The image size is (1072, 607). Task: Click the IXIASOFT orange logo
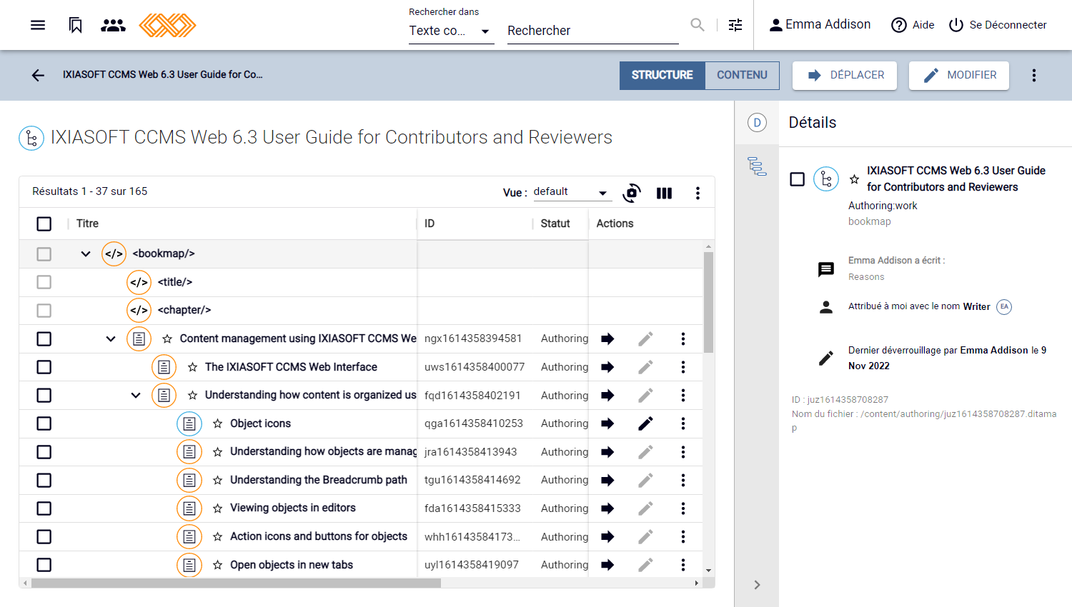(167, 25)
